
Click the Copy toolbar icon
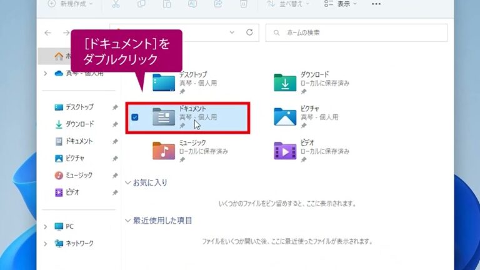[141, 4]
